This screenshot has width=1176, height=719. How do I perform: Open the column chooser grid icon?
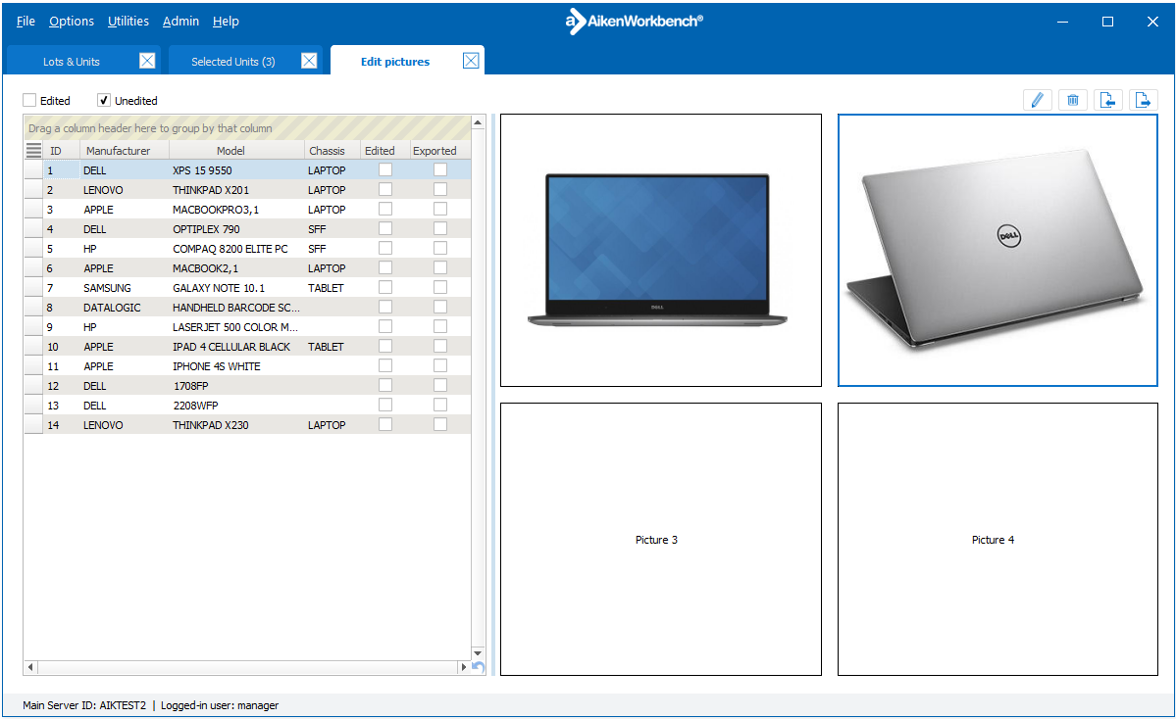point(33,151)
